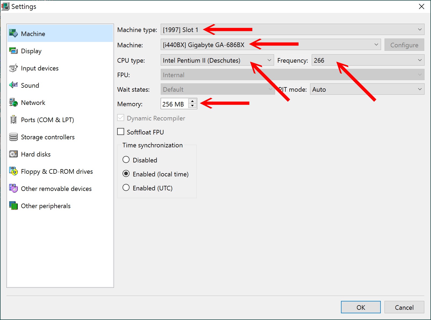
Task: Expand the PIT mode dropdown
Action: (367, 89)
